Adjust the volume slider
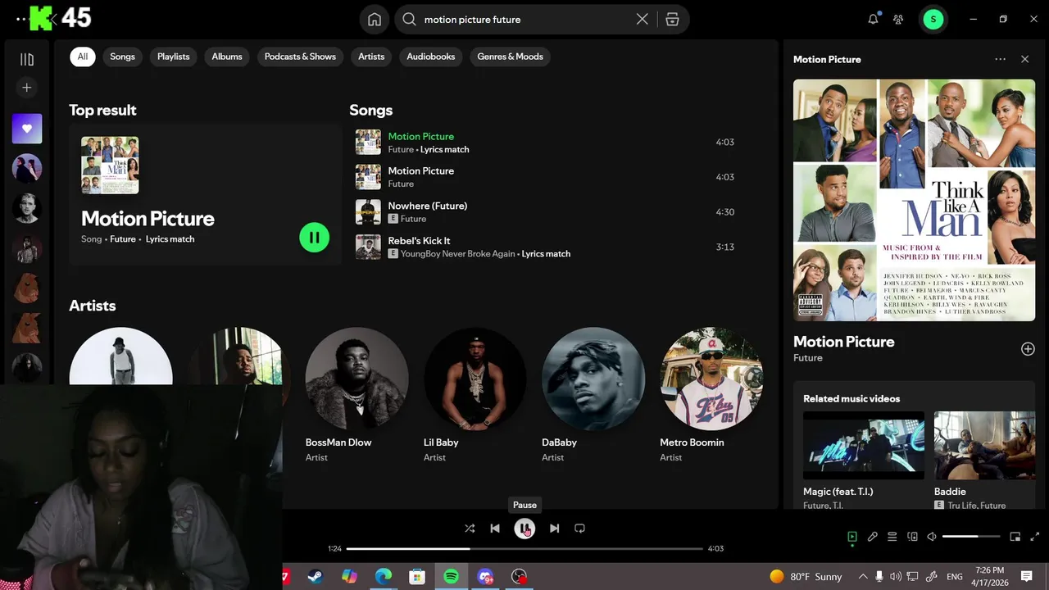 (971, 537)
